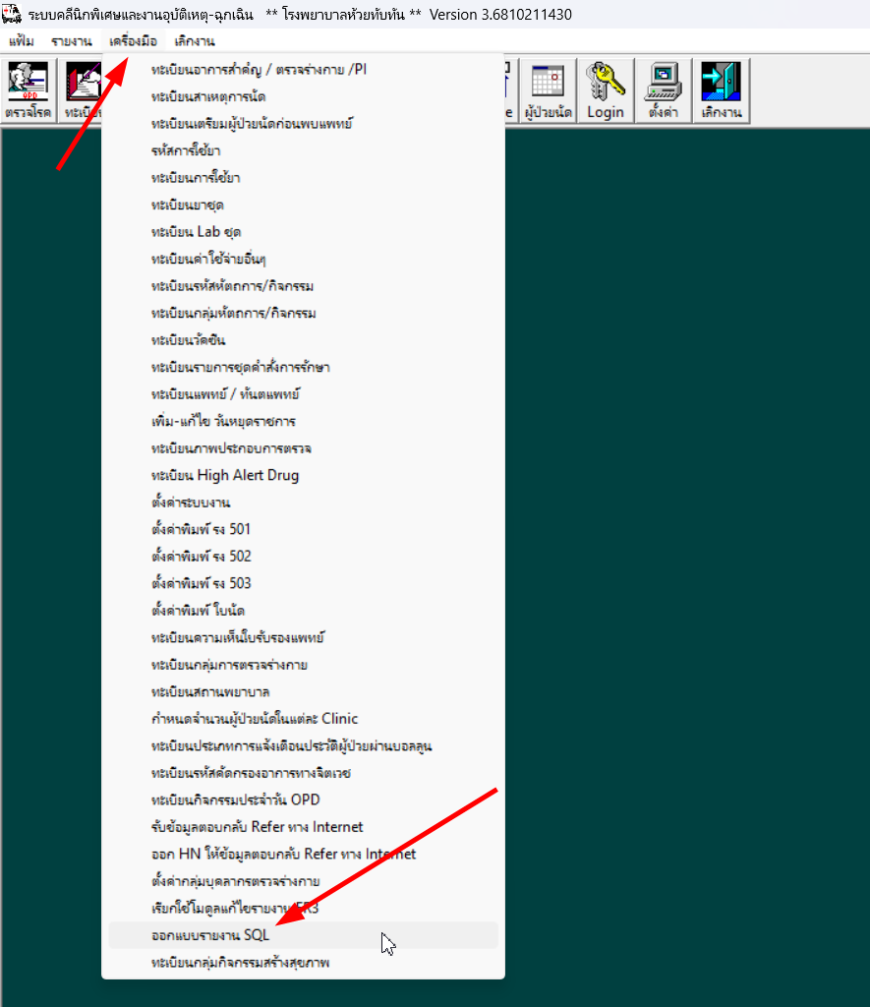870x1007 pixels.
Task: Open ตั้งค่า computer settings icon
Action: [x=664, y=90]
